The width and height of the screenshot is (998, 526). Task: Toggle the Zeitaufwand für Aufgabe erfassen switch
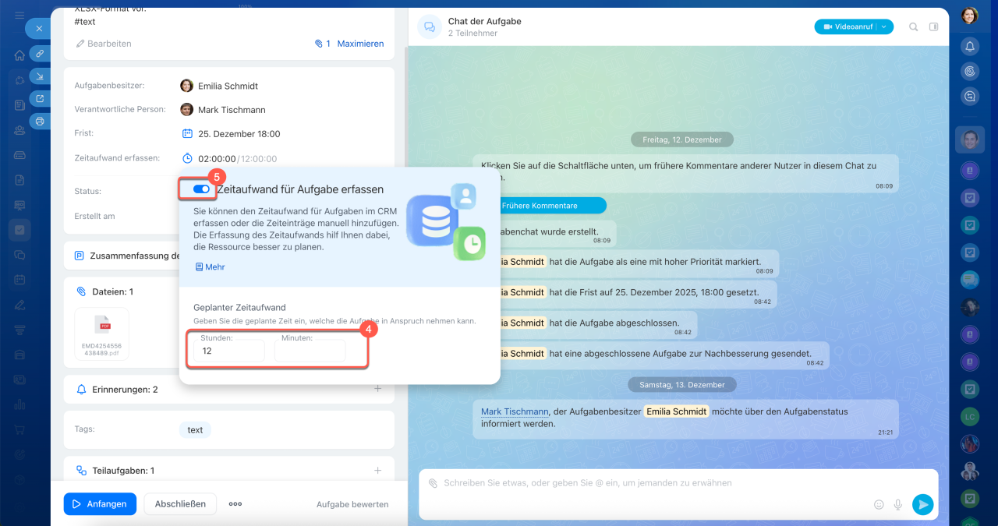tap(201, 189)
